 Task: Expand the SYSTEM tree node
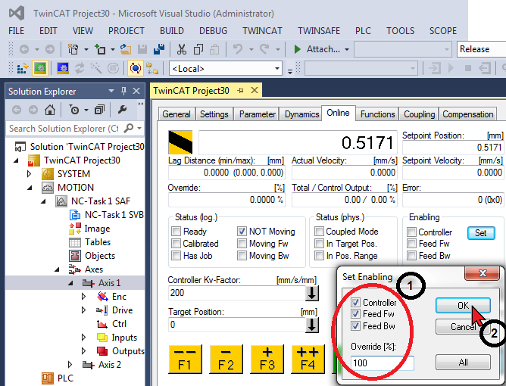(x=30, y=174)
